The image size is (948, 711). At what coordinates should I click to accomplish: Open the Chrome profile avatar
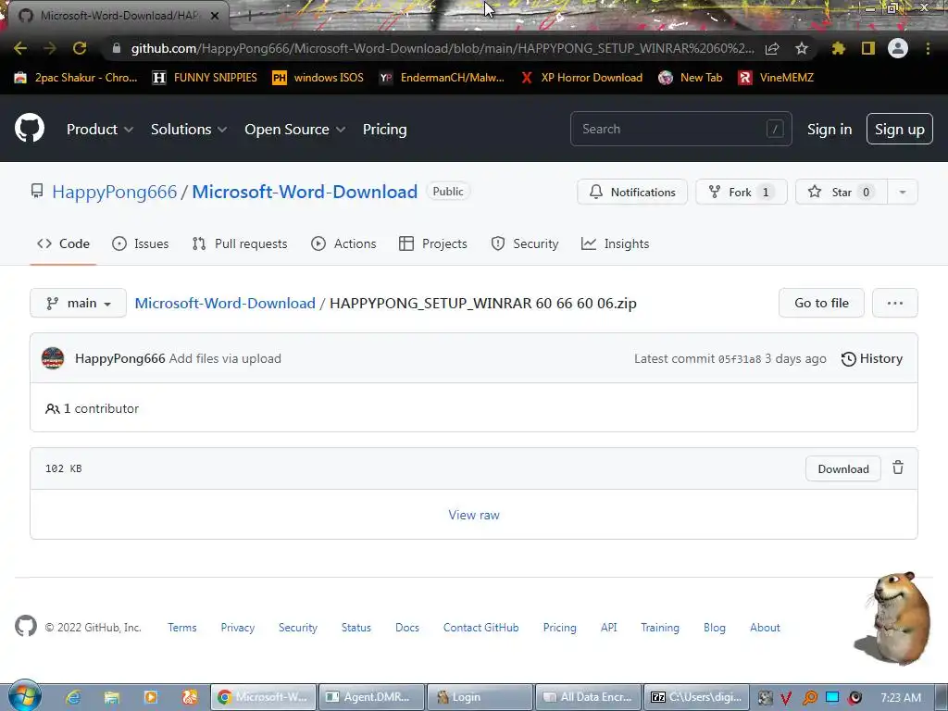[898, 48]
